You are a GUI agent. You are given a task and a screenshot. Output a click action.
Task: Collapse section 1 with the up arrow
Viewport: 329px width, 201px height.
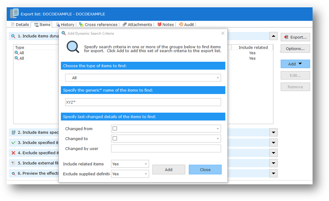click(273, 36)
